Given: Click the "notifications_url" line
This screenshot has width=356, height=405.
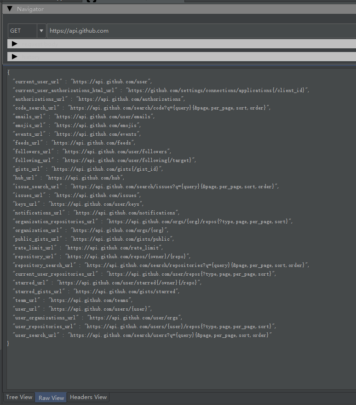Looking at the screenshot, I should tap(96, 213).
